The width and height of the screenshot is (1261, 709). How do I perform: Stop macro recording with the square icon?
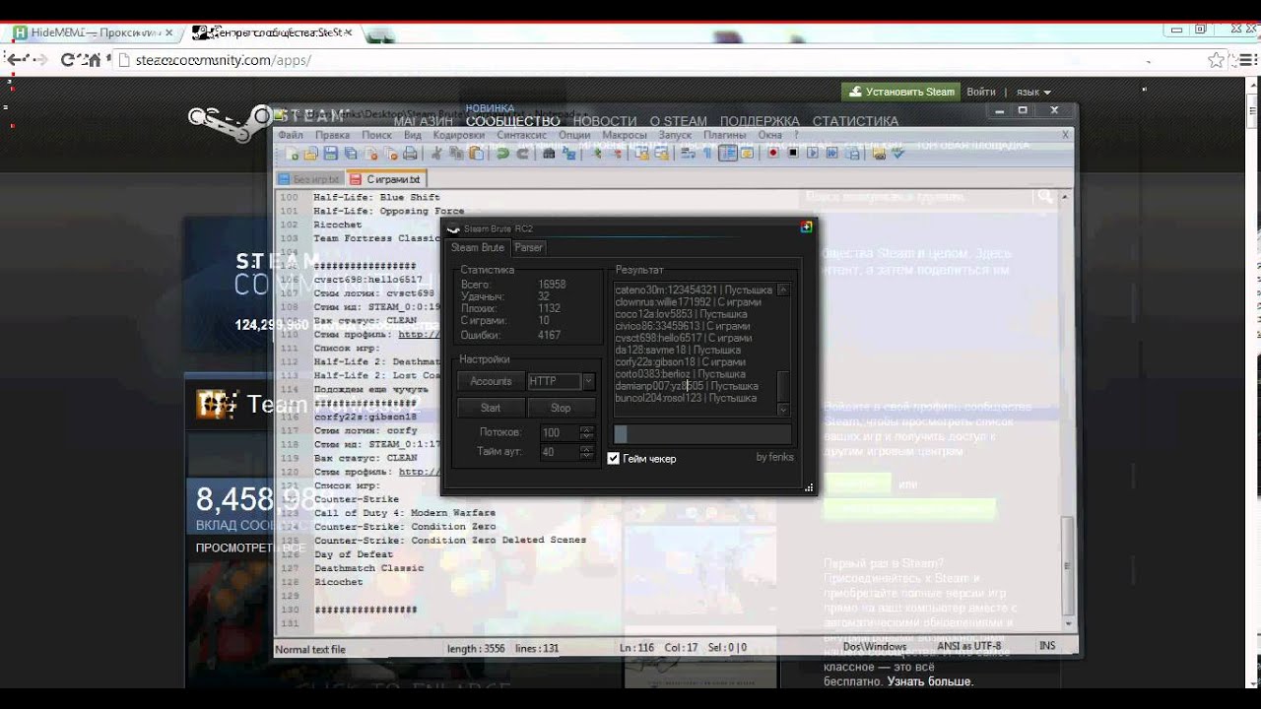pos(793,153)
